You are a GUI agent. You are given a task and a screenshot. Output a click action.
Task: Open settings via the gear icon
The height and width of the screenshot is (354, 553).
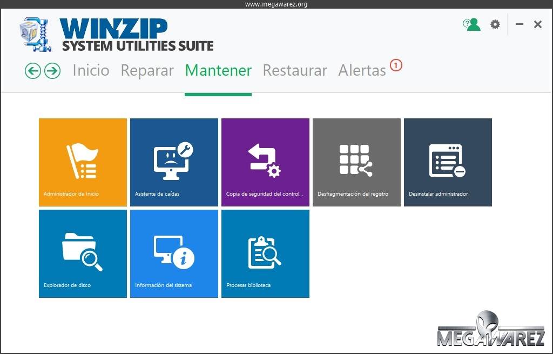pyautogui.click(x=495, y=24)
